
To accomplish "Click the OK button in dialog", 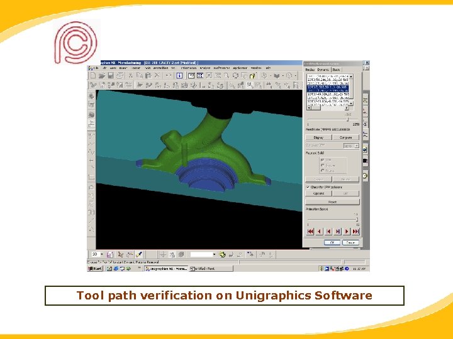I will coord(332,243).
